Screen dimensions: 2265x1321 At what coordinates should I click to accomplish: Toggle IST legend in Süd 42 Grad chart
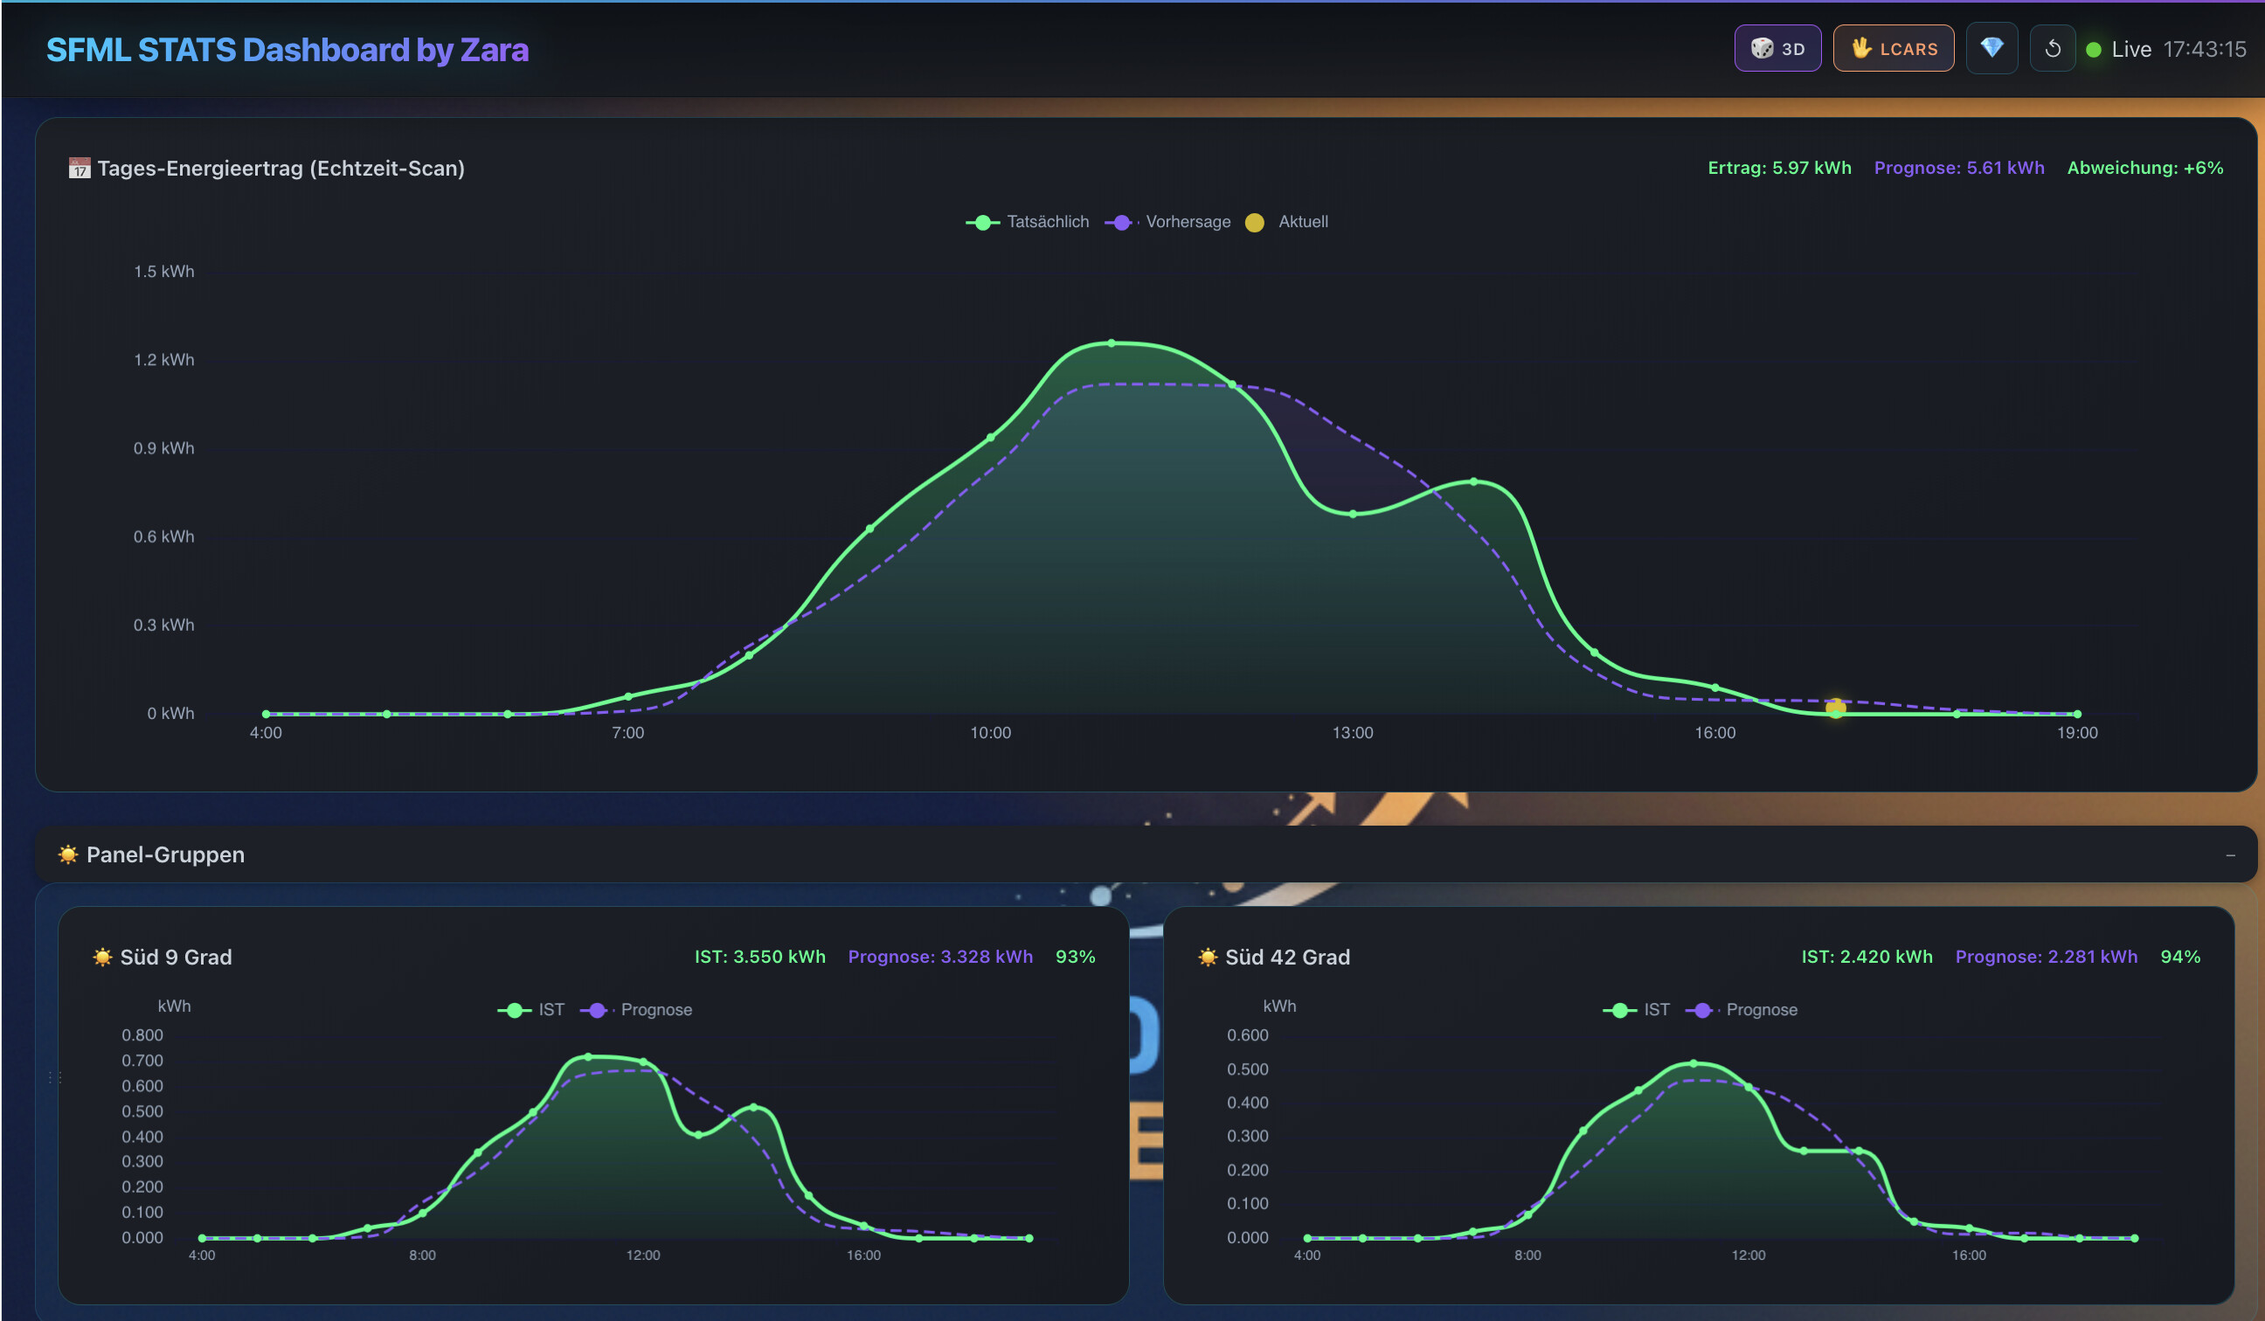[1637, 1010]
